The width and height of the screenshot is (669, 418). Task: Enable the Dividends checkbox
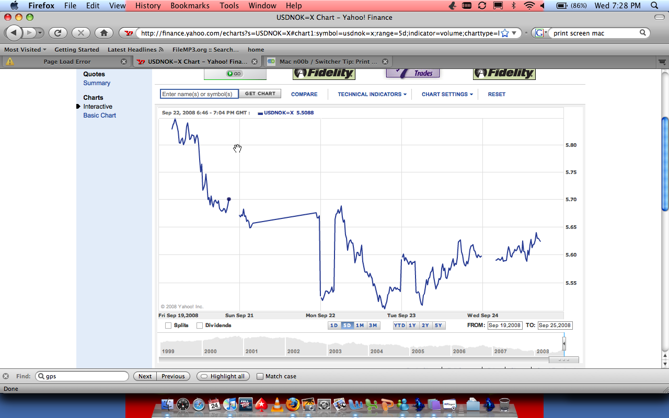[200, 326]
